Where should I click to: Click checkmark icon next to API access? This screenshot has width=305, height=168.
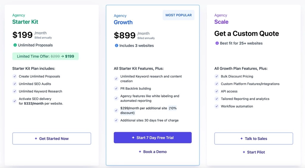(x=217, y=91)
